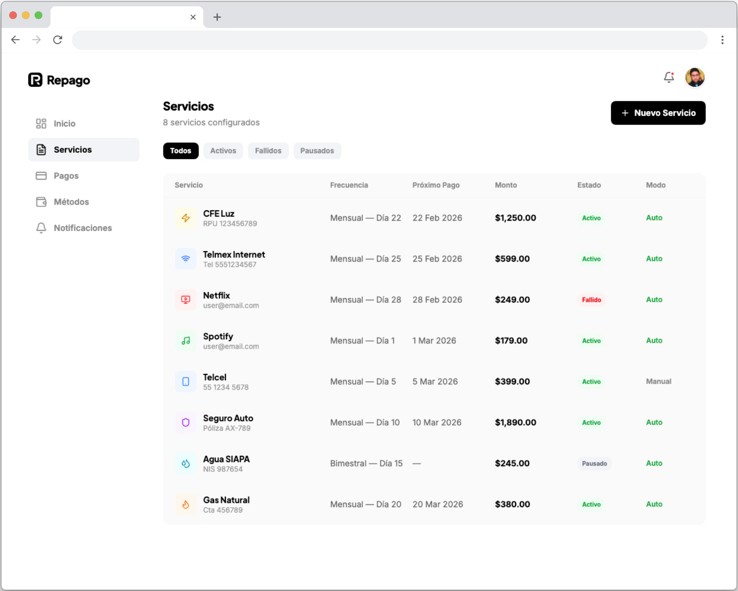The image size is (738, 591).
Task: Reload the page
Action: [58, 40]
